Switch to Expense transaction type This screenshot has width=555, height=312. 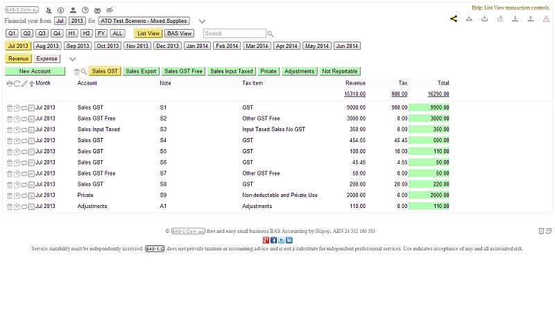point(46,59)
